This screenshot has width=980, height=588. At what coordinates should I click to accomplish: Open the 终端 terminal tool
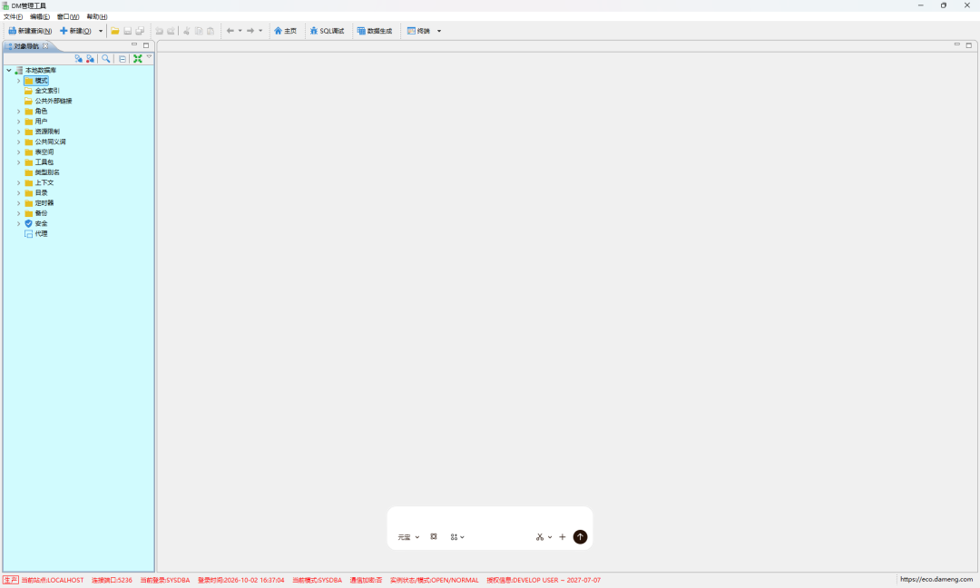click(x=418, y=31)
